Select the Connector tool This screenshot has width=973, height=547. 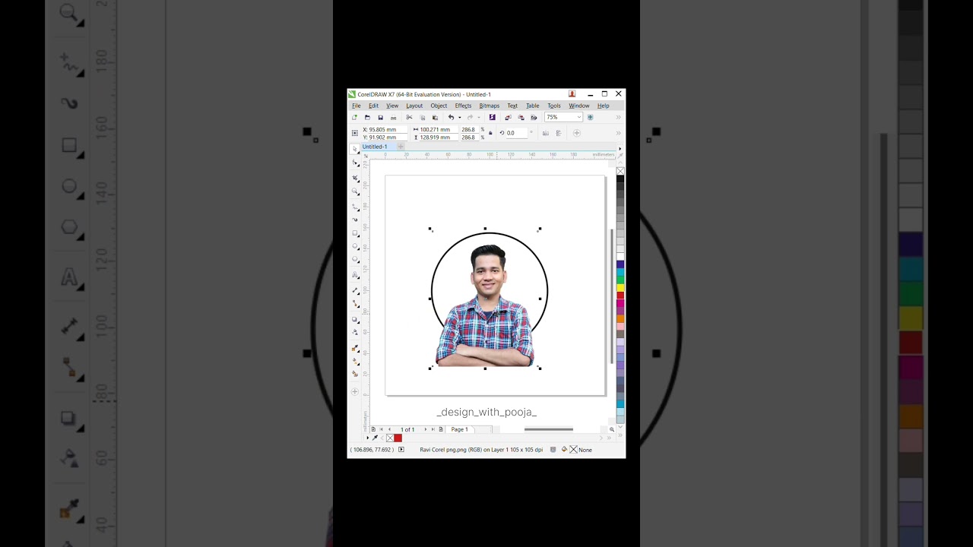click(x=355, y=304)
